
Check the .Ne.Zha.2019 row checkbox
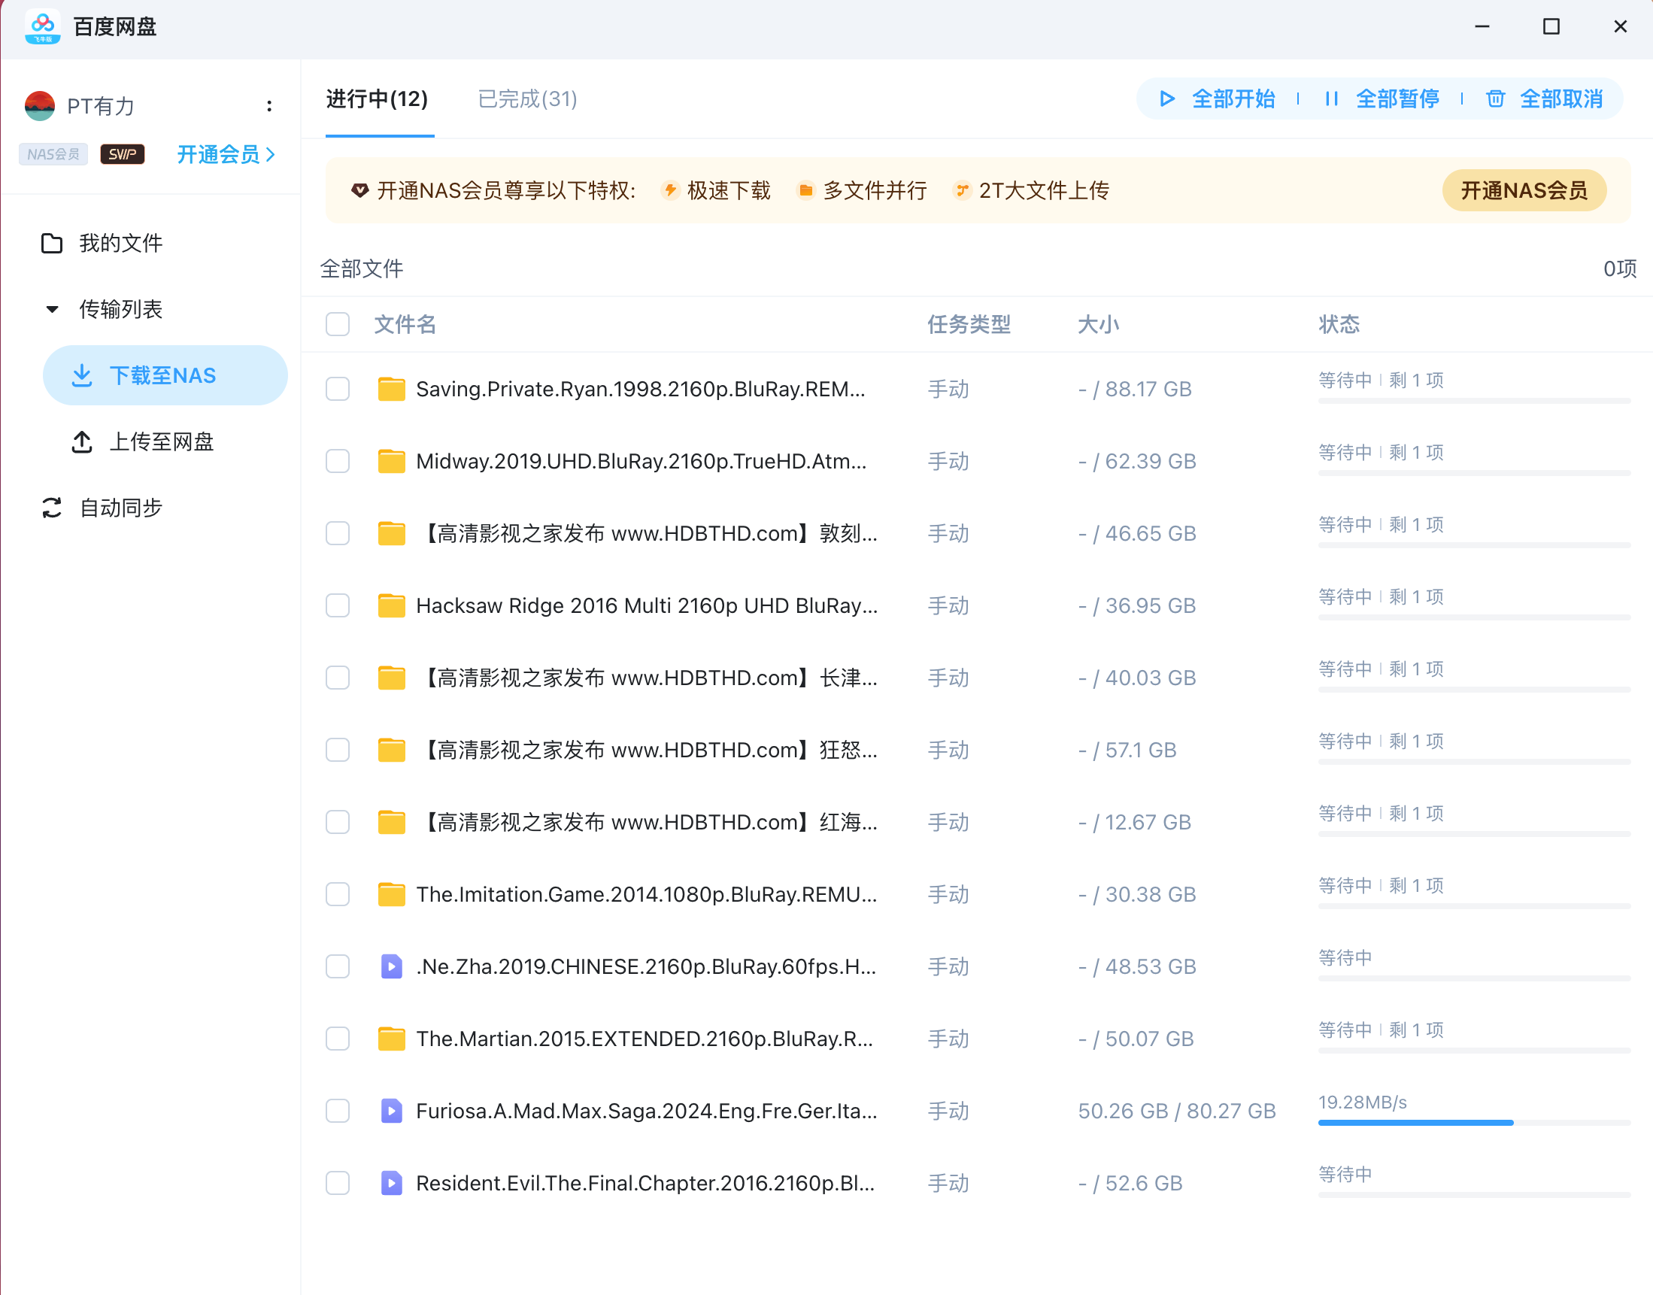coord(338,966)
